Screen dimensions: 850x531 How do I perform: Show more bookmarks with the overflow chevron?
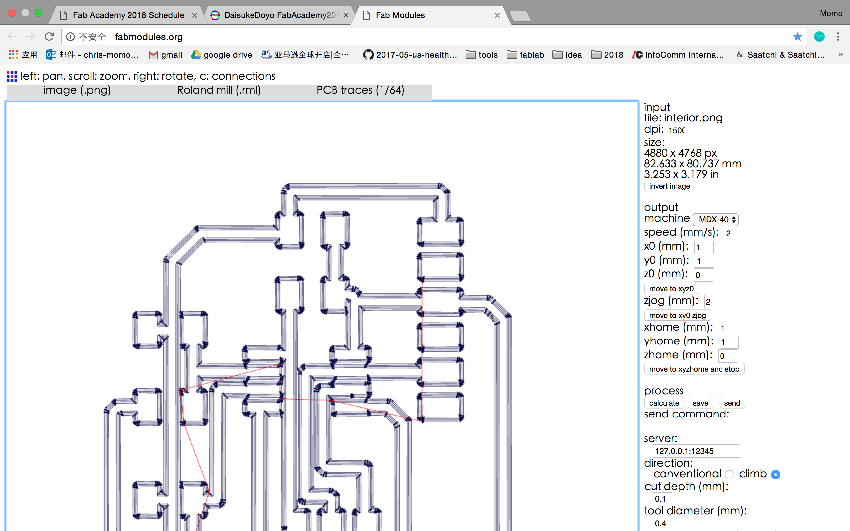point(840,55)
